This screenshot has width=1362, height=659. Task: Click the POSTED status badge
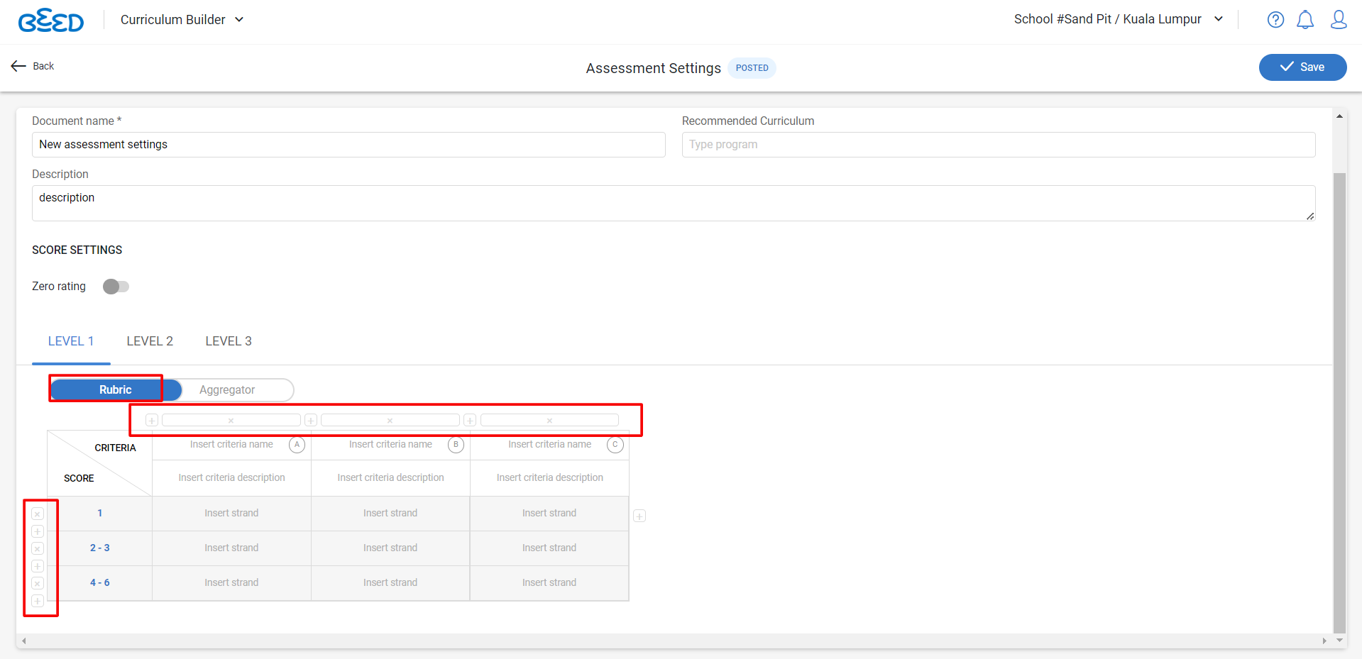click(752, 68)
